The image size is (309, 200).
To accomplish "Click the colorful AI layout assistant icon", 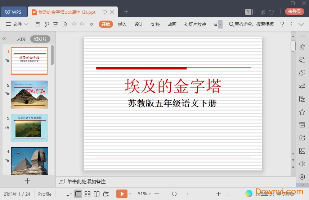I will (249, 194).
